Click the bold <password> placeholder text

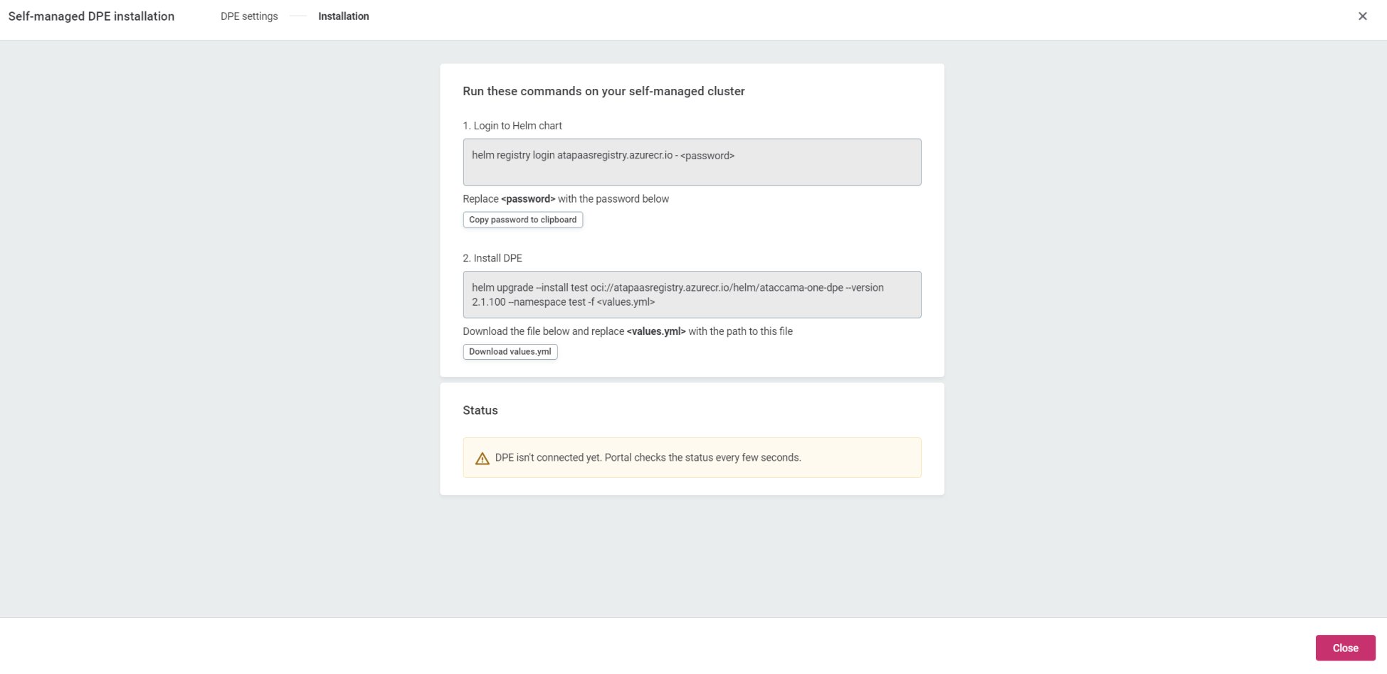coord(527,199)
